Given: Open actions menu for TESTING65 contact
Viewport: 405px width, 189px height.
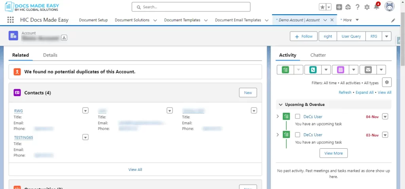Looking at the screenshot, I should [85, 137].
